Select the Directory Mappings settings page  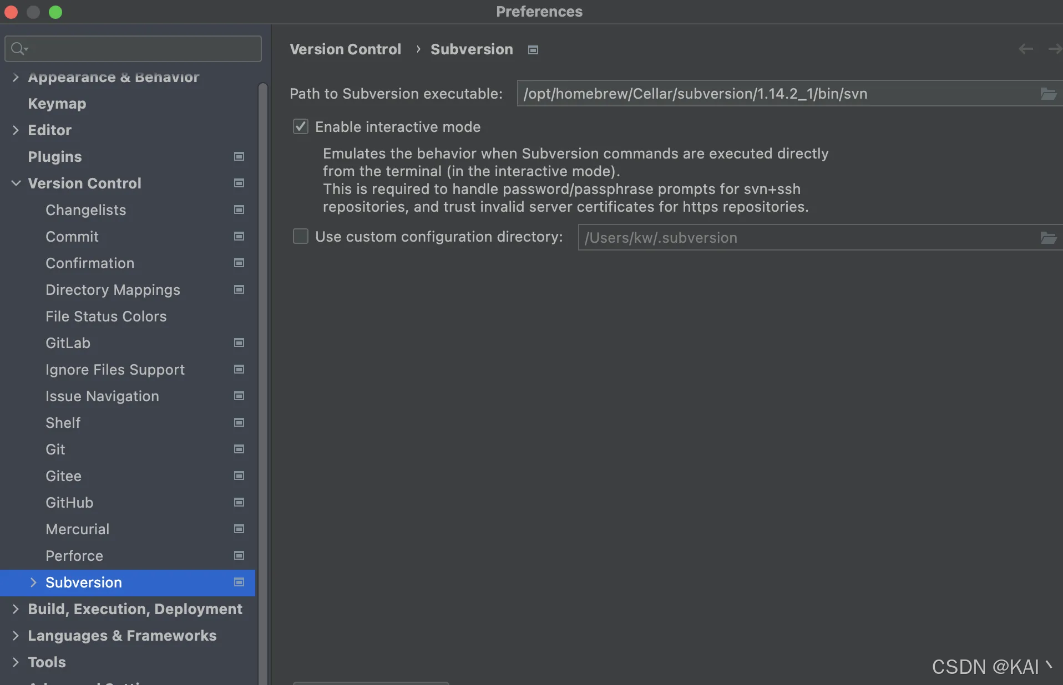click(113, 290)
